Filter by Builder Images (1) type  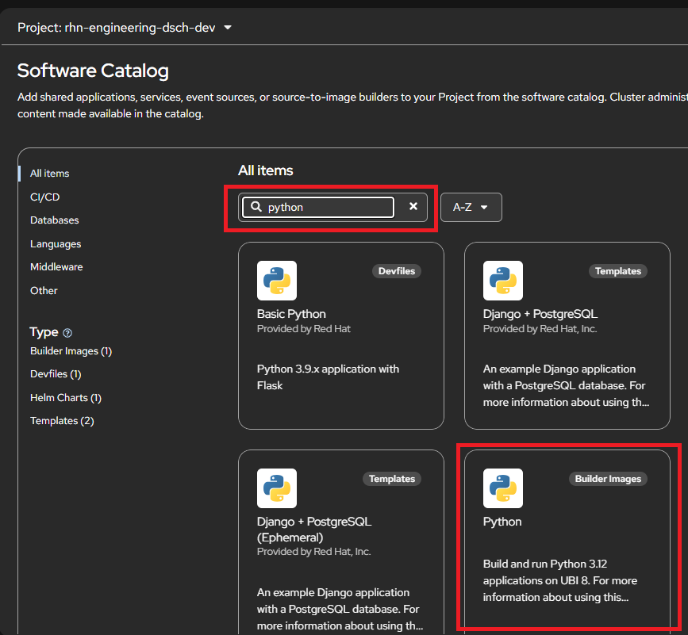coord(71,351)
